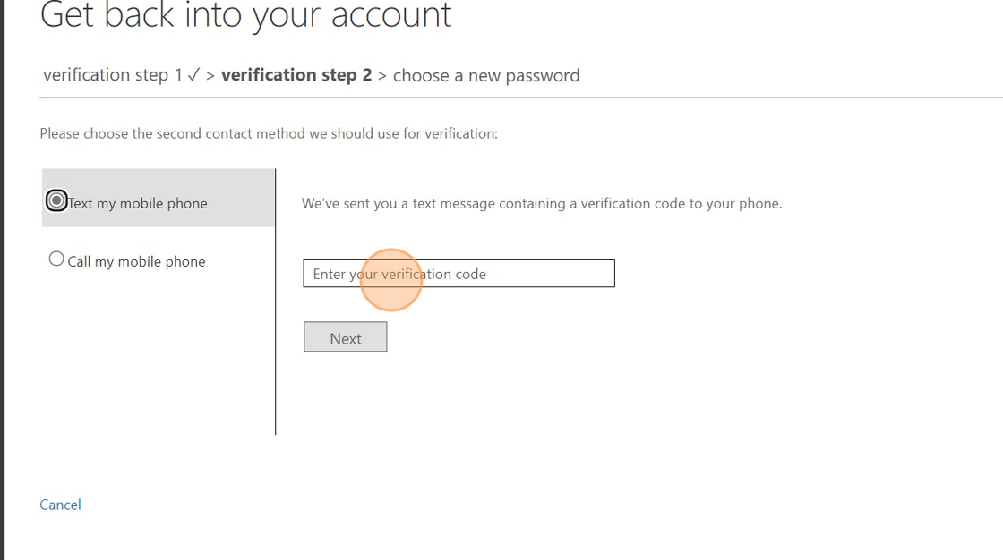This screenshot has height=560, width=1003.
Task: Click the Cancel link
Action: pyautogui.click(x=60, y=505)
